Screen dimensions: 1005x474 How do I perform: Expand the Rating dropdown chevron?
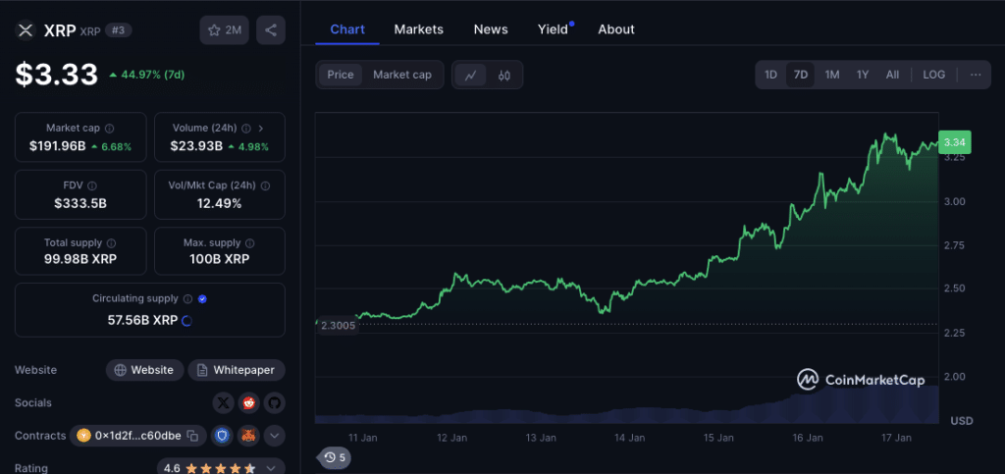tap(271, 468)
